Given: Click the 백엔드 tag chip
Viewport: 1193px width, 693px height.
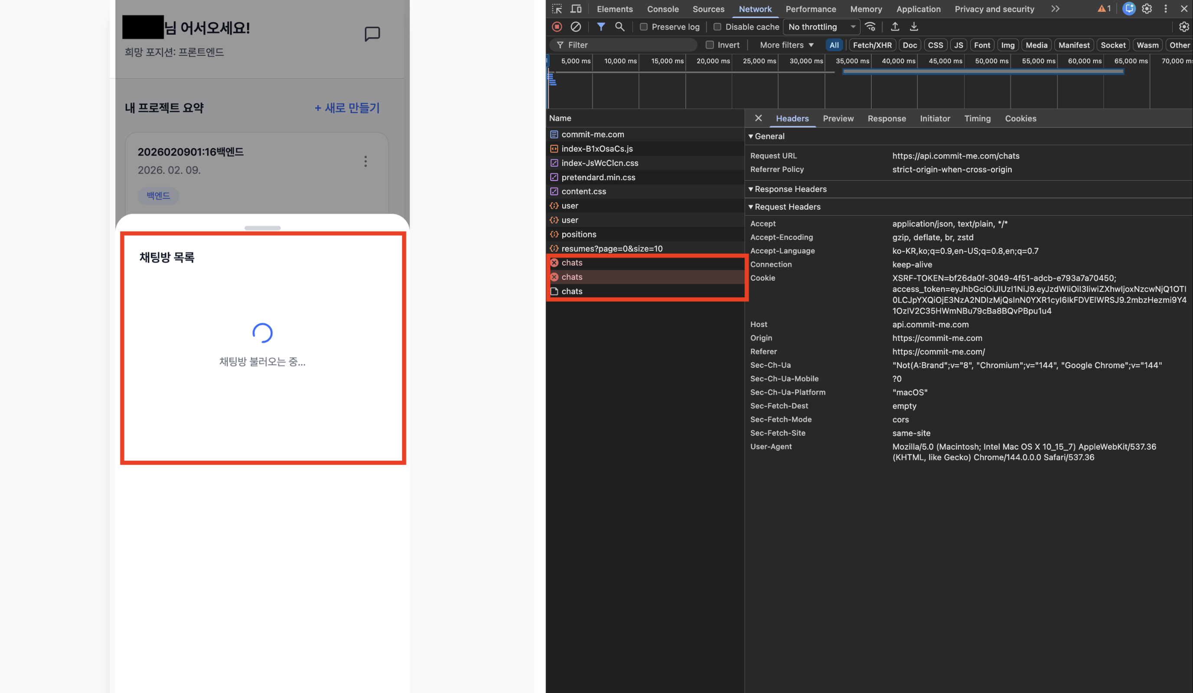Looking at the screenshot, I should (158, 195).
